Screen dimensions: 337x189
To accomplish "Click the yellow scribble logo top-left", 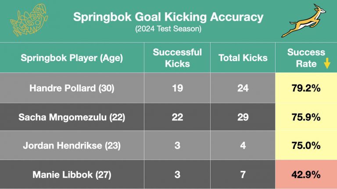I will pyautogui.click(x=29, y=20).
